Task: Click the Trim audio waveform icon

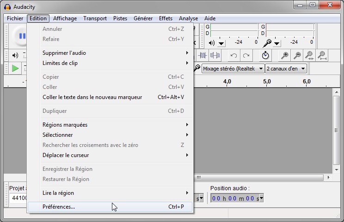Action: pos(203,55)
